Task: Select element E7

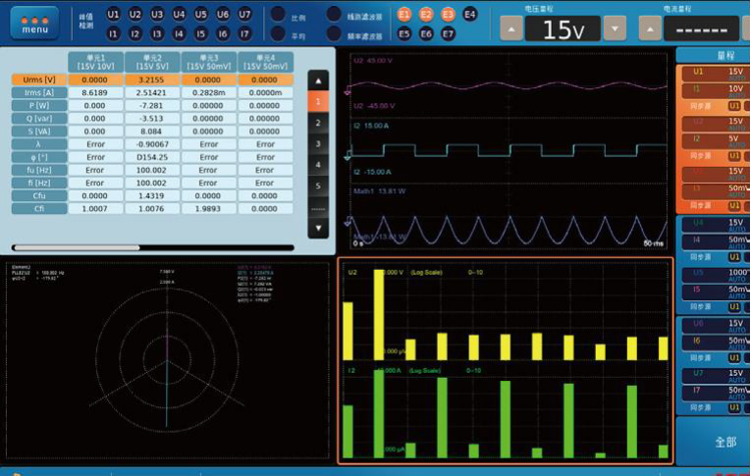Action: click(x=448, y=34)
